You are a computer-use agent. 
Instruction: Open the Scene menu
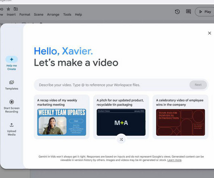click(x=39, y=14)
